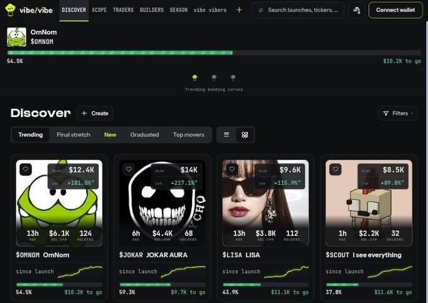
Task: Click the OmNom featured token name
Action: point(43,32)
